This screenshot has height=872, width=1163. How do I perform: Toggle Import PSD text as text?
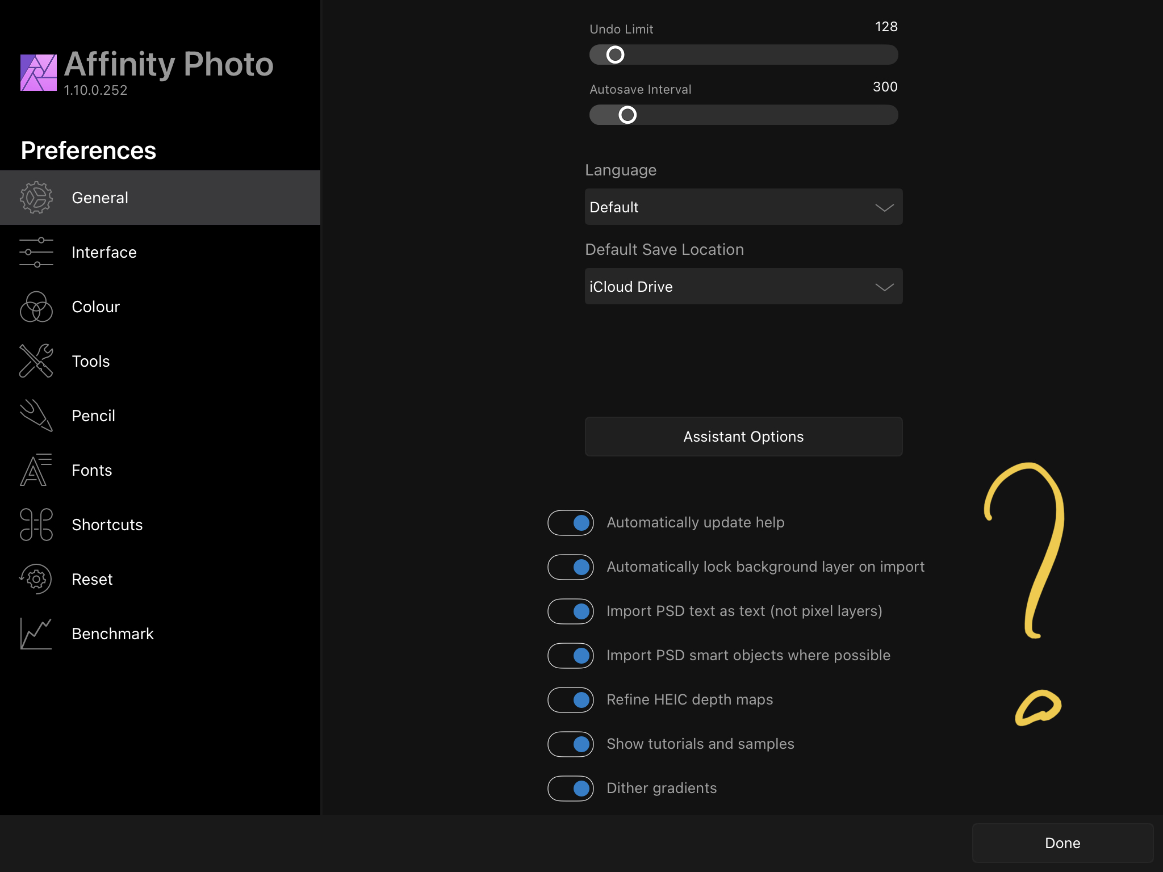point(571,611)
